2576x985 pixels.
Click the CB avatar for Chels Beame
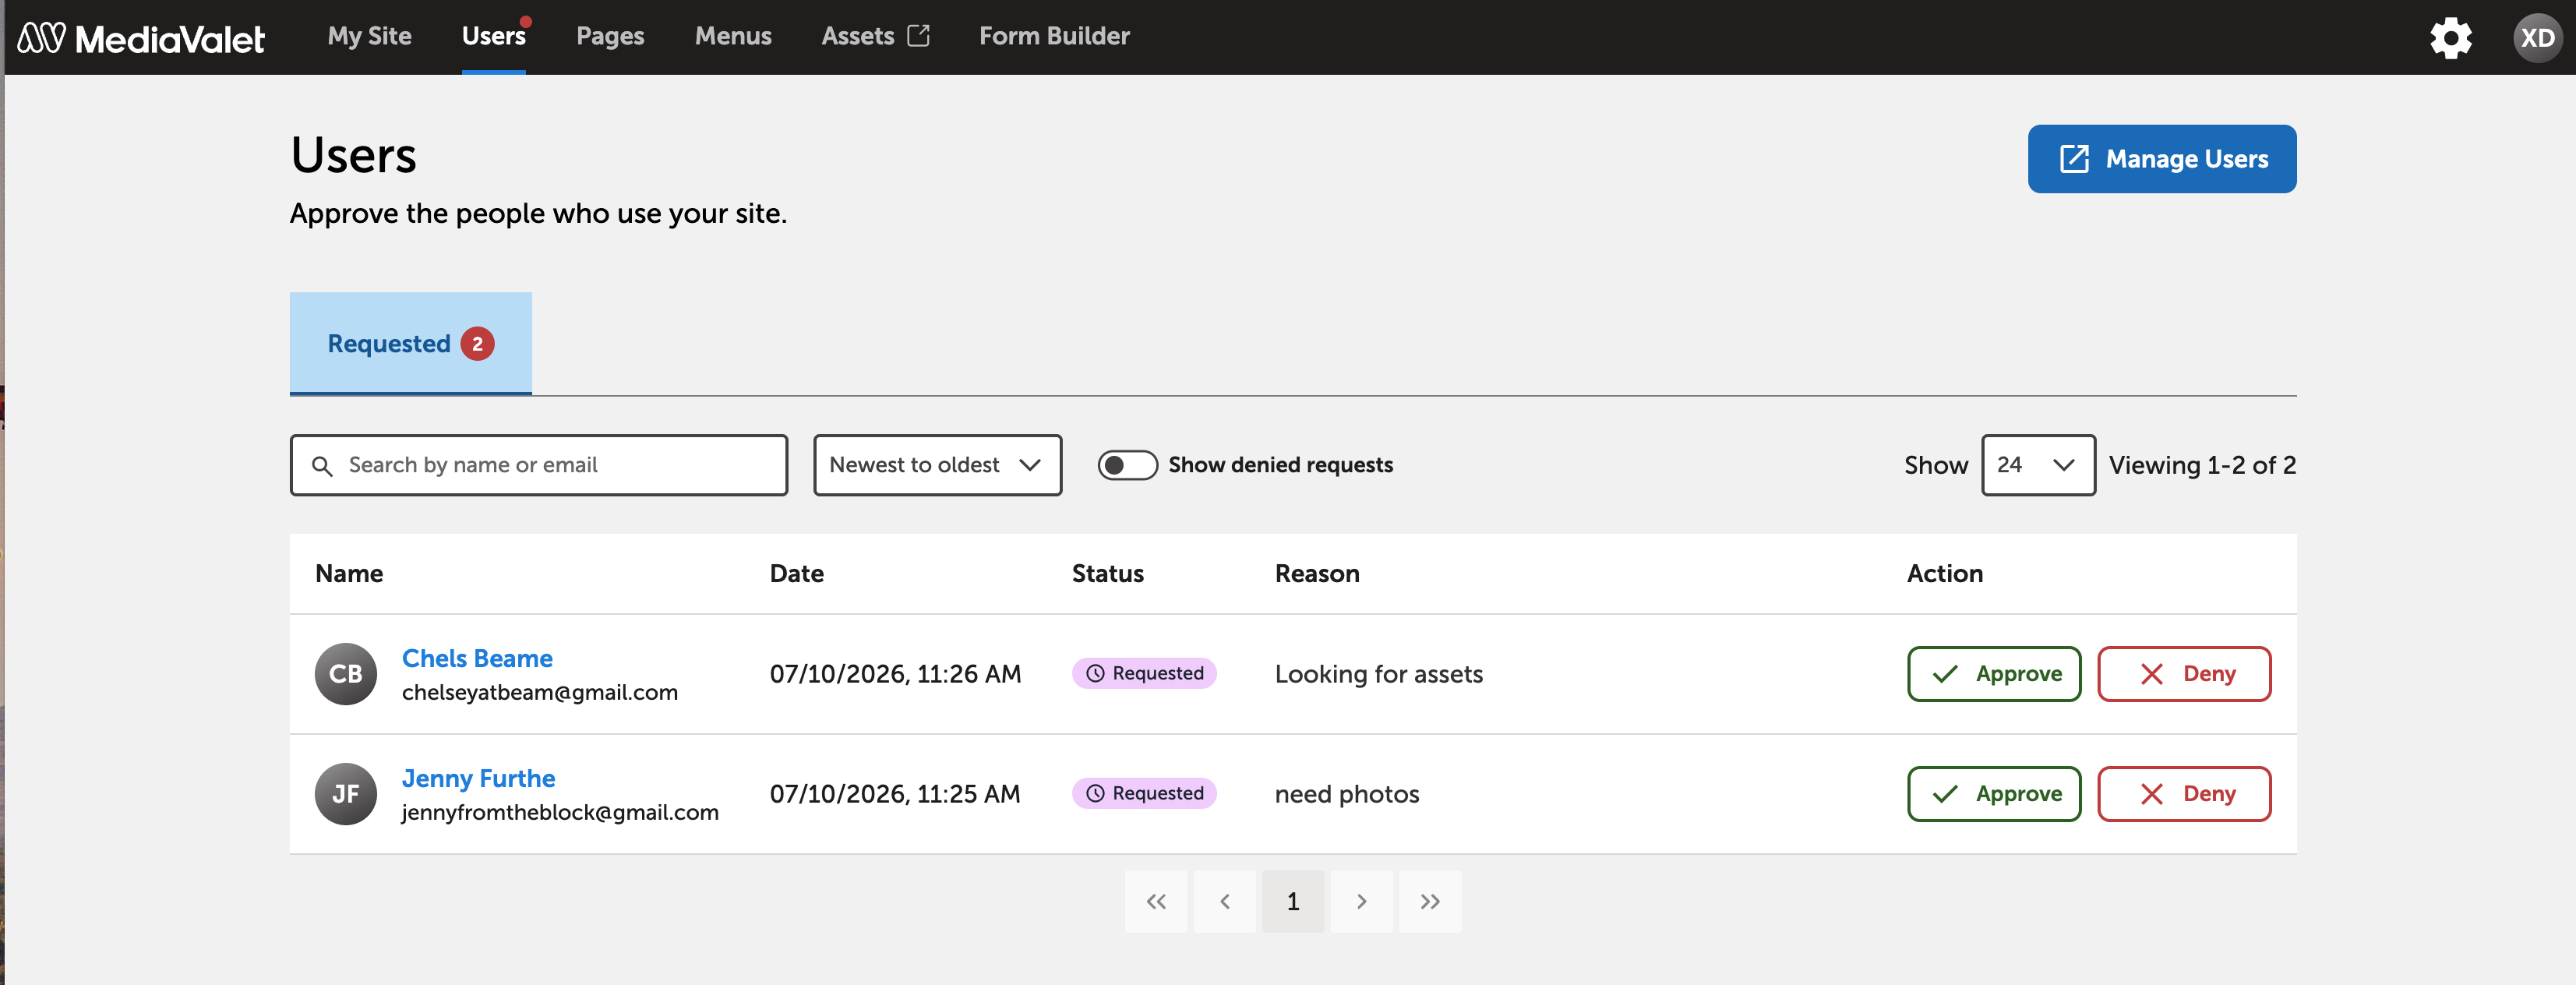pyautogui.click(x=346, y=674)
